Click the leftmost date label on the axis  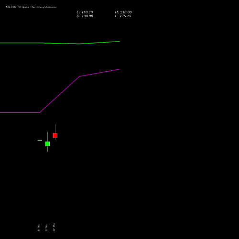click(39, 227)
